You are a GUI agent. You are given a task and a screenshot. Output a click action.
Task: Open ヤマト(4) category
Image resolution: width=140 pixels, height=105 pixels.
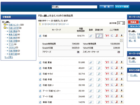click(11, 44)
